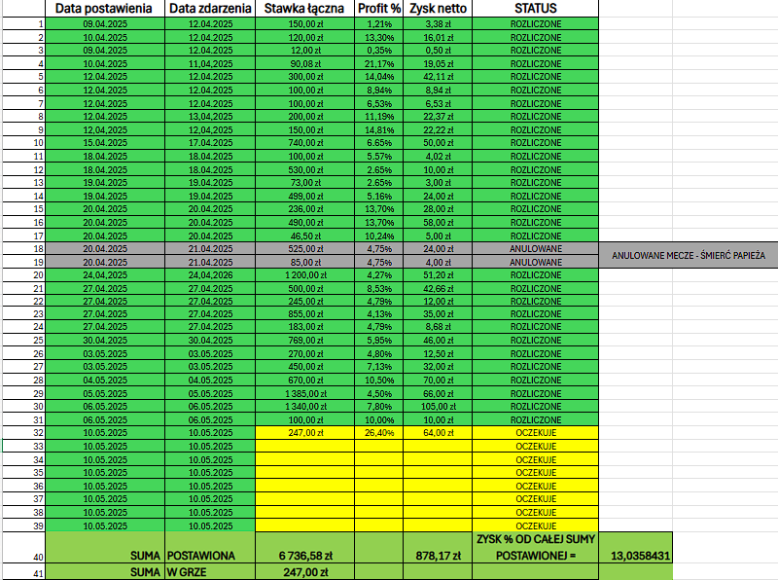Click profit 8,94% in row 6
The height and width of the screenshot is (580, 778).
379,90
